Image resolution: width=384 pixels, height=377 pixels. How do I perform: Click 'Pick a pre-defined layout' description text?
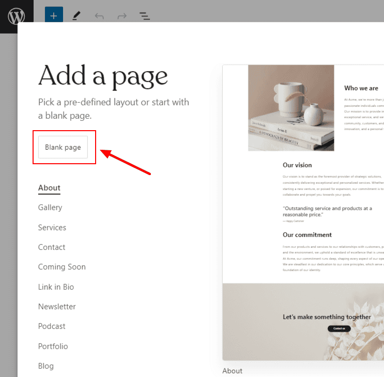(114, 108)
